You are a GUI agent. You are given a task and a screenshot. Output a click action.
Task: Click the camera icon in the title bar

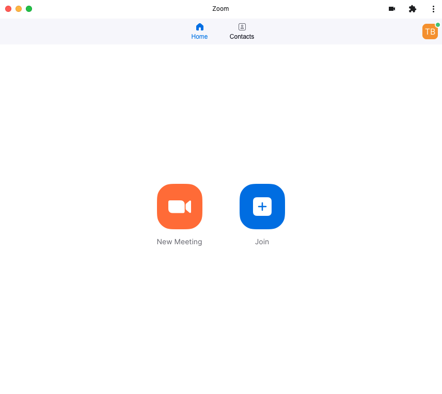392,9
